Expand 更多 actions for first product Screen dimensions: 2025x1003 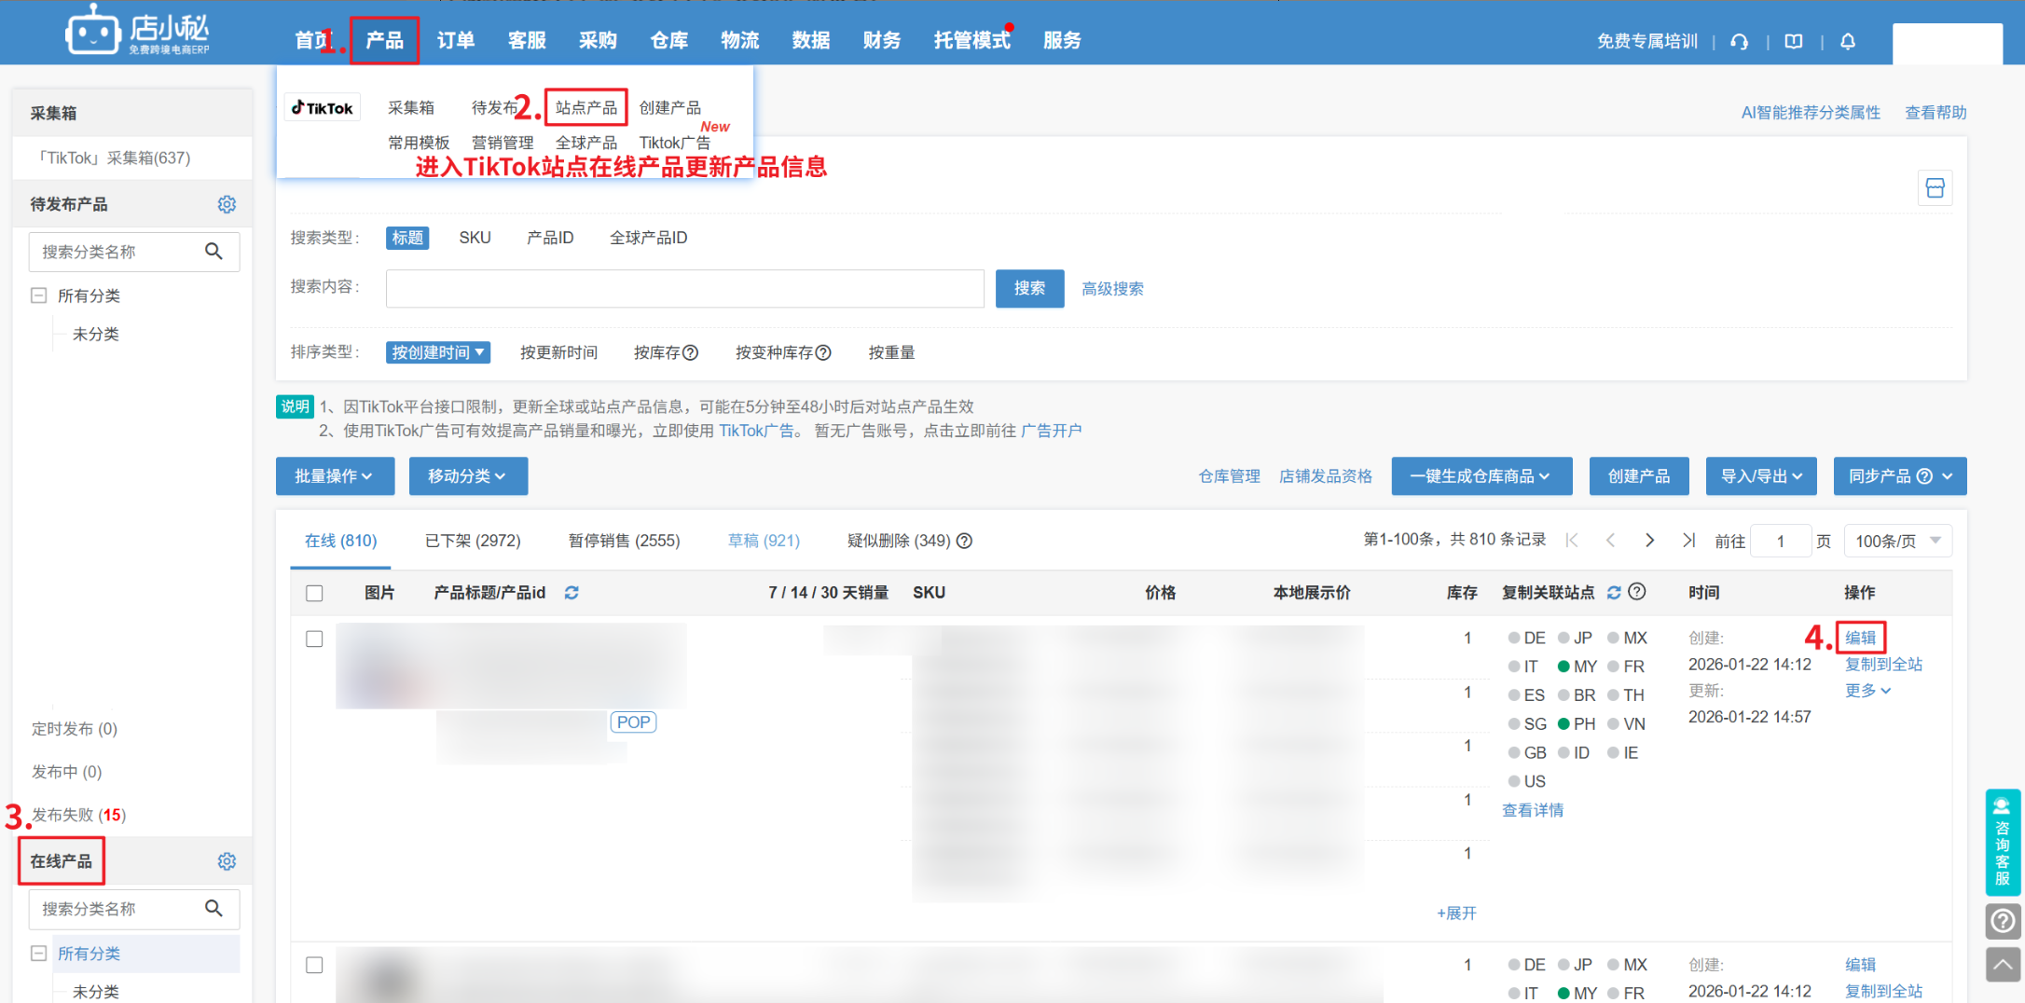click(x=1867, y=691)
